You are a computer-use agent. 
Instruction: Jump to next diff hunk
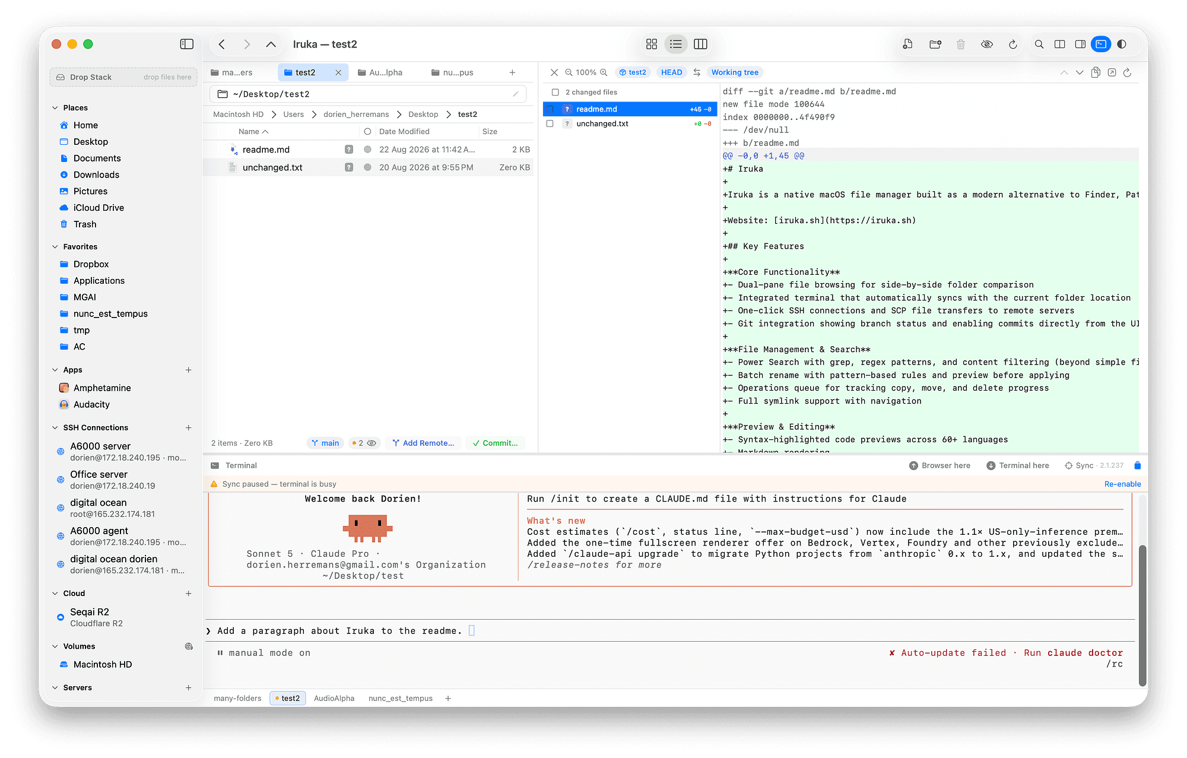point(1080,72)
